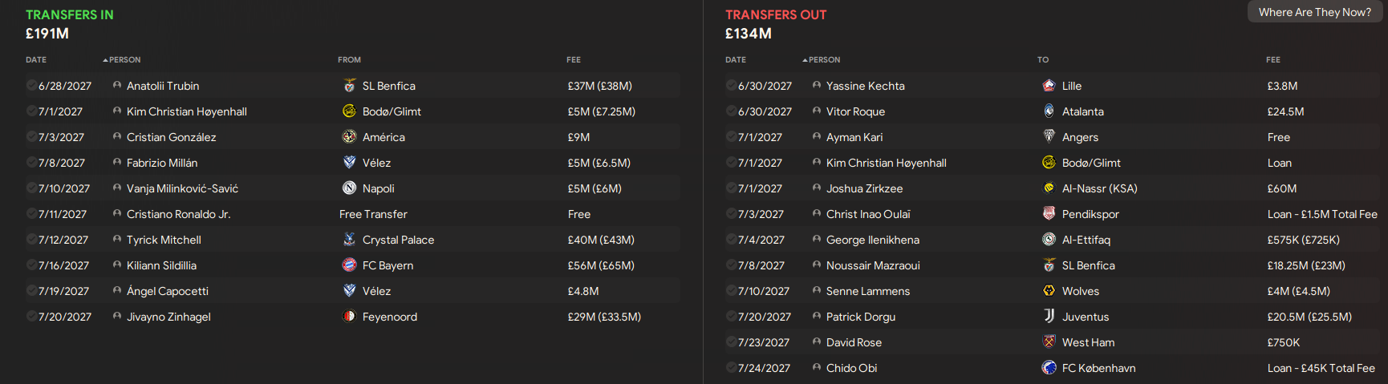Toggle the tick circle next to the 7/24/2027 date
1388x384 pixels.
click(731, 367)
